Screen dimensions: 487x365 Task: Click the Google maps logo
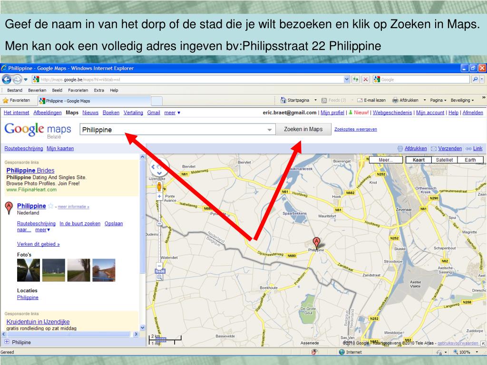pyautogui.click(x=38, y=130)
